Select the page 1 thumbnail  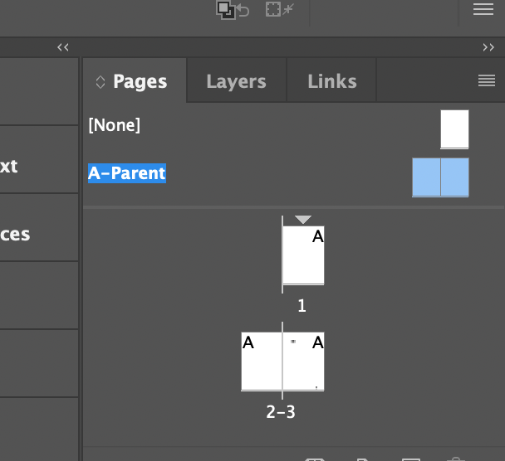[x=303, y=255]
